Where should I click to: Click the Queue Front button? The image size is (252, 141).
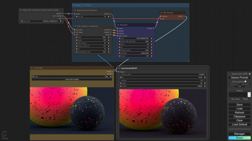point(234,84)
